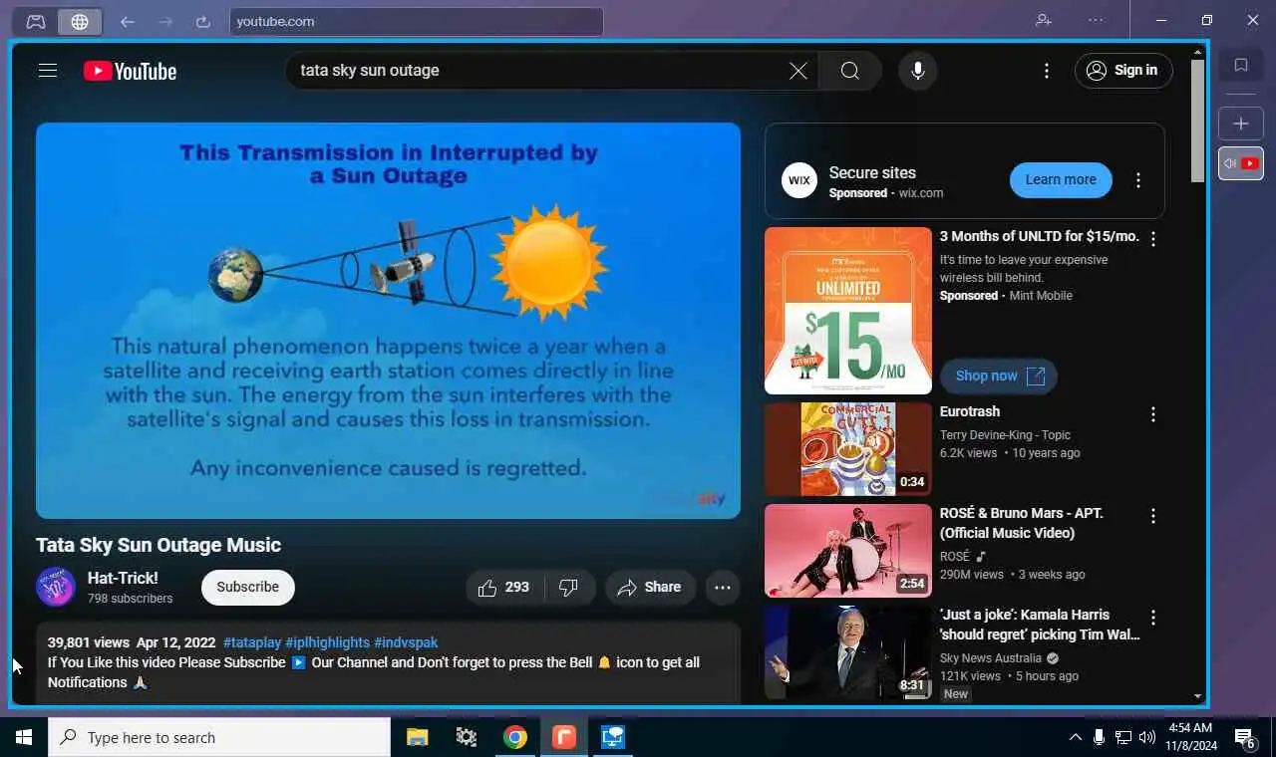Like the video with thumbs up

click(x=505, y=588)
